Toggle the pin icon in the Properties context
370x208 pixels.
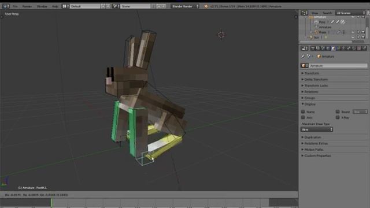[x=303, y=57]
